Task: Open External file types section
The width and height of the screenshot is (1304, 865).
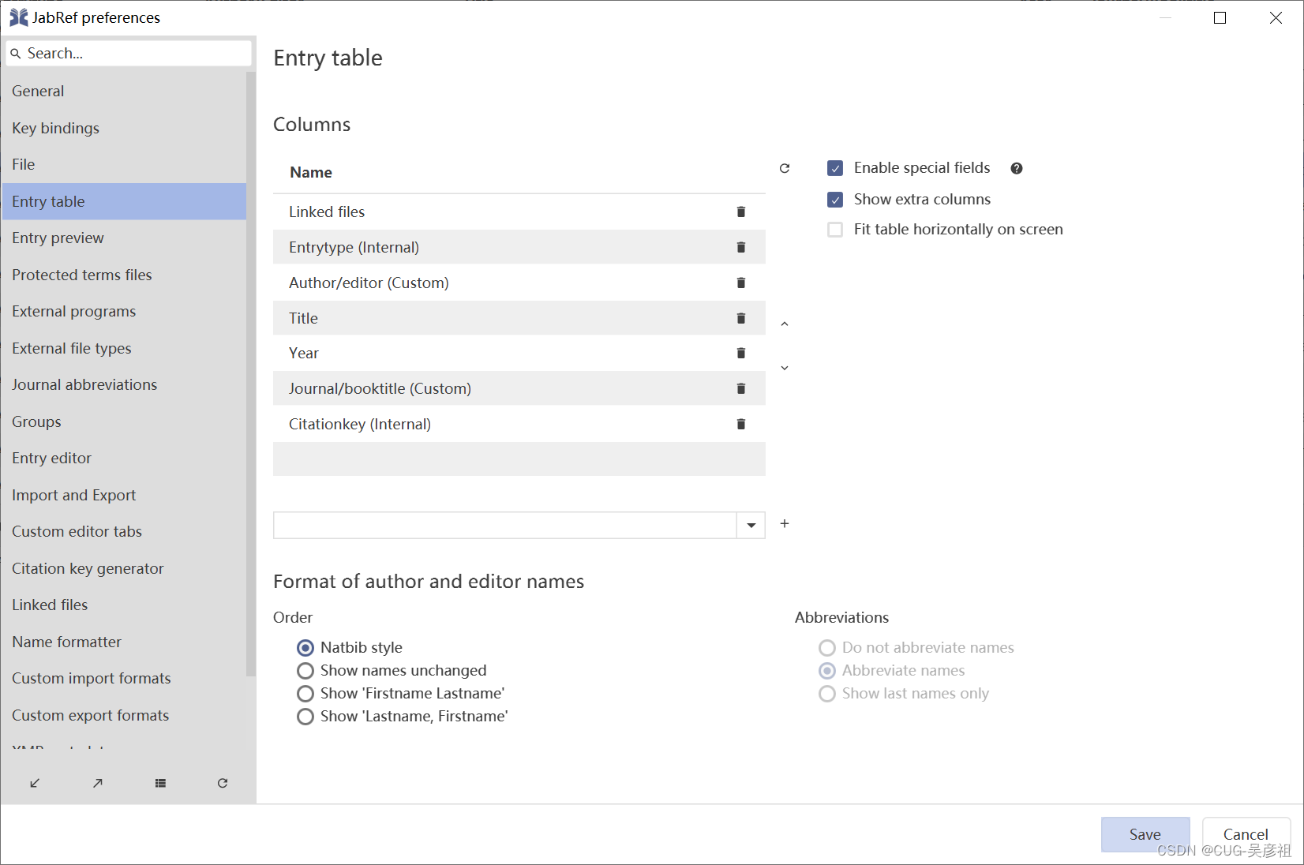Action: (x=124, y=348)
